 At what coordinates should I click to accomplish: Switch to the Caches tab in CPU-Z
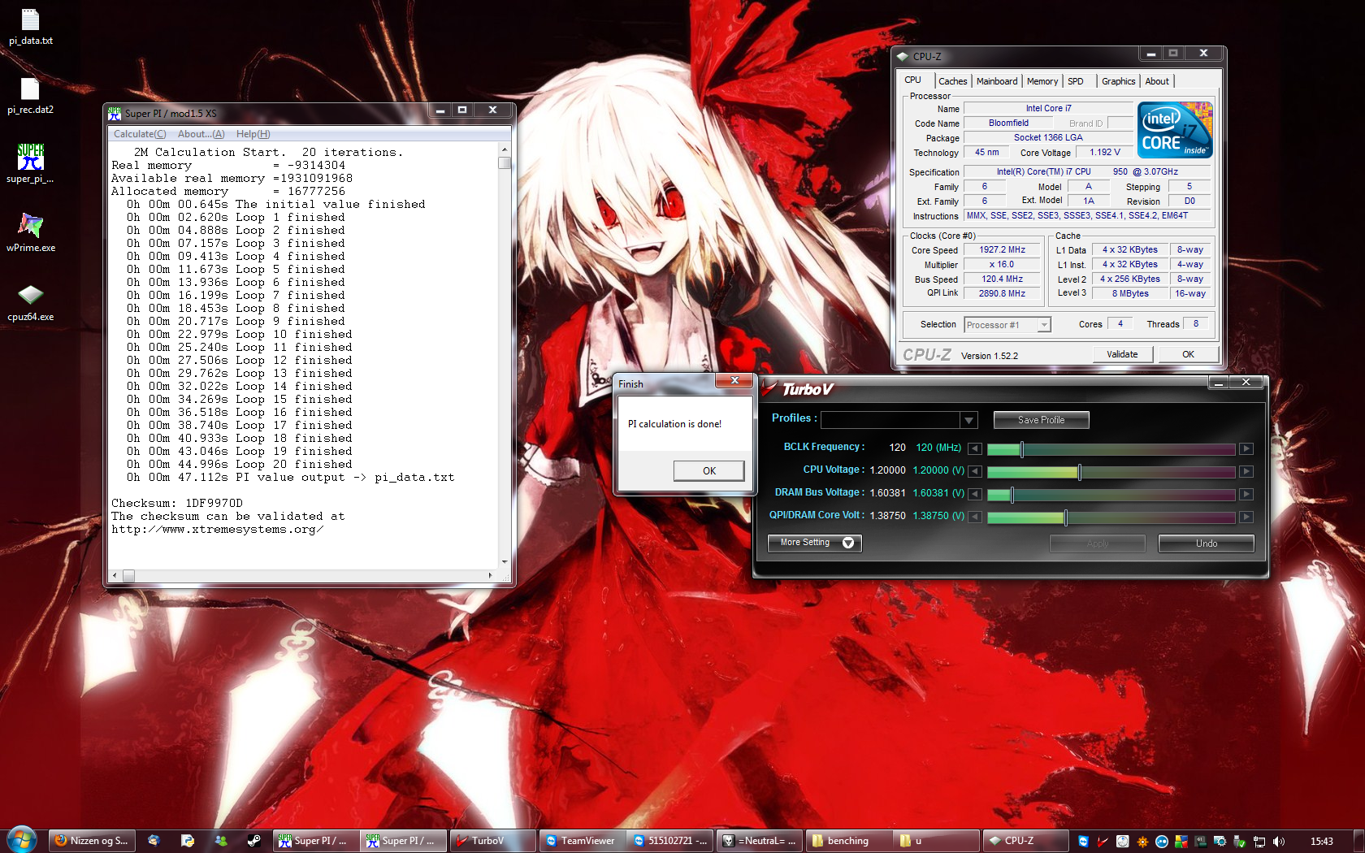tap(952, 81)
